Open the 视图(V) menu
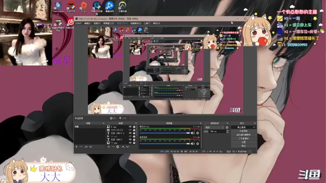 pyautogui.click(x=97, y=24)
